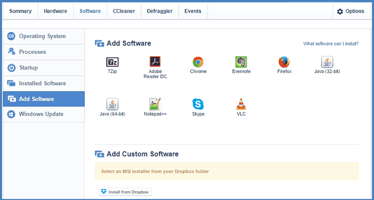Image resolution: width=374 pixels, height=200 pixels.
Task: Click the Operating System OS icon
Action: pos(11,36)
